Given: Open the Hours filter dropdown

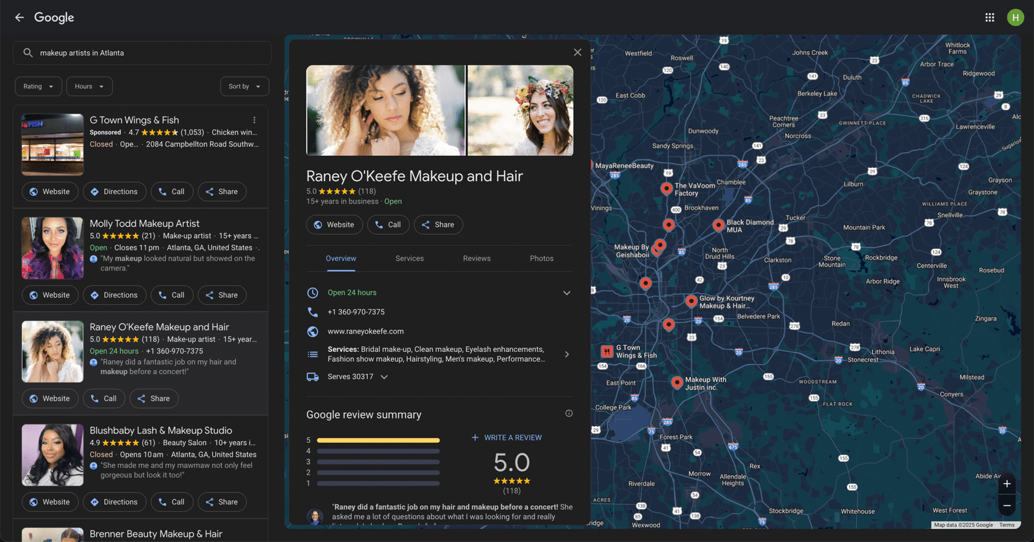Looking at the screenshot, I should point(89,87).
